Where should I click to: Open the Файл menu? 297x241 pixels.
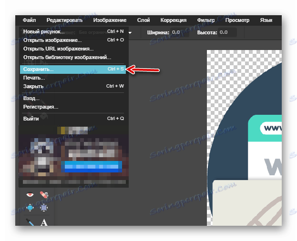[29, 20]
